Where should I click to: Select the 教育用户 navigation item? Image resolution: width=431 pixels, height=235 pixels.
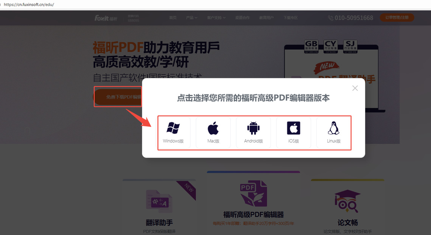click(266, 17)
